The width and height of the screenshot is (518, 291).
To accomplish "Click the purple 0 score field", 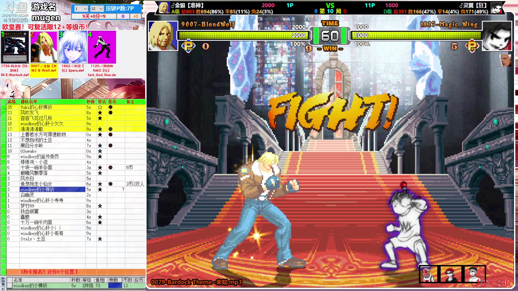I will click(123, 16).
